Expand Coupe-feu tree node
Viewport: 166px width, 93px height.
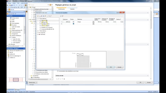[38, 33]
